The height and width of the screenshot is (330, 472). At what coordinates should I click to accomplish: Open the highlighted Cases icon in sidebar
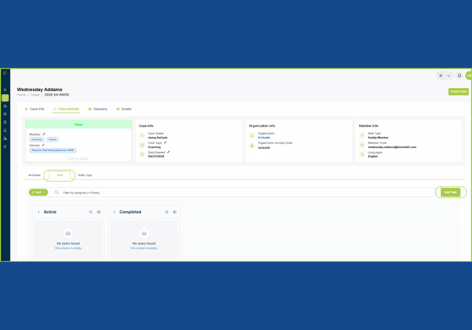5,98
